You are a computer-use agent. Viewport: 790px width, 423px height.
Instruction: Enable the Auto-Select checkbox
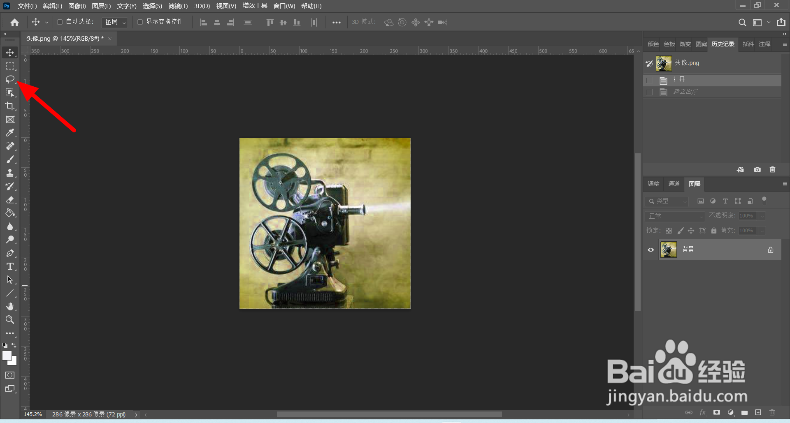tap(60, 22)
